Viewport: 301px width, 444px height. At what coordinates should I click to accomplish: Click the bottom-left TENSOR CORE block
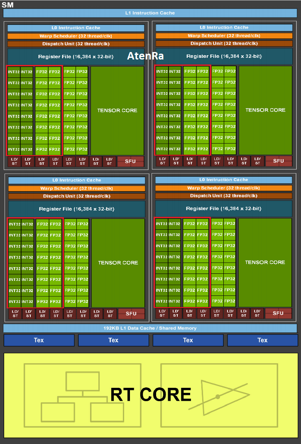tap(118, 263)
